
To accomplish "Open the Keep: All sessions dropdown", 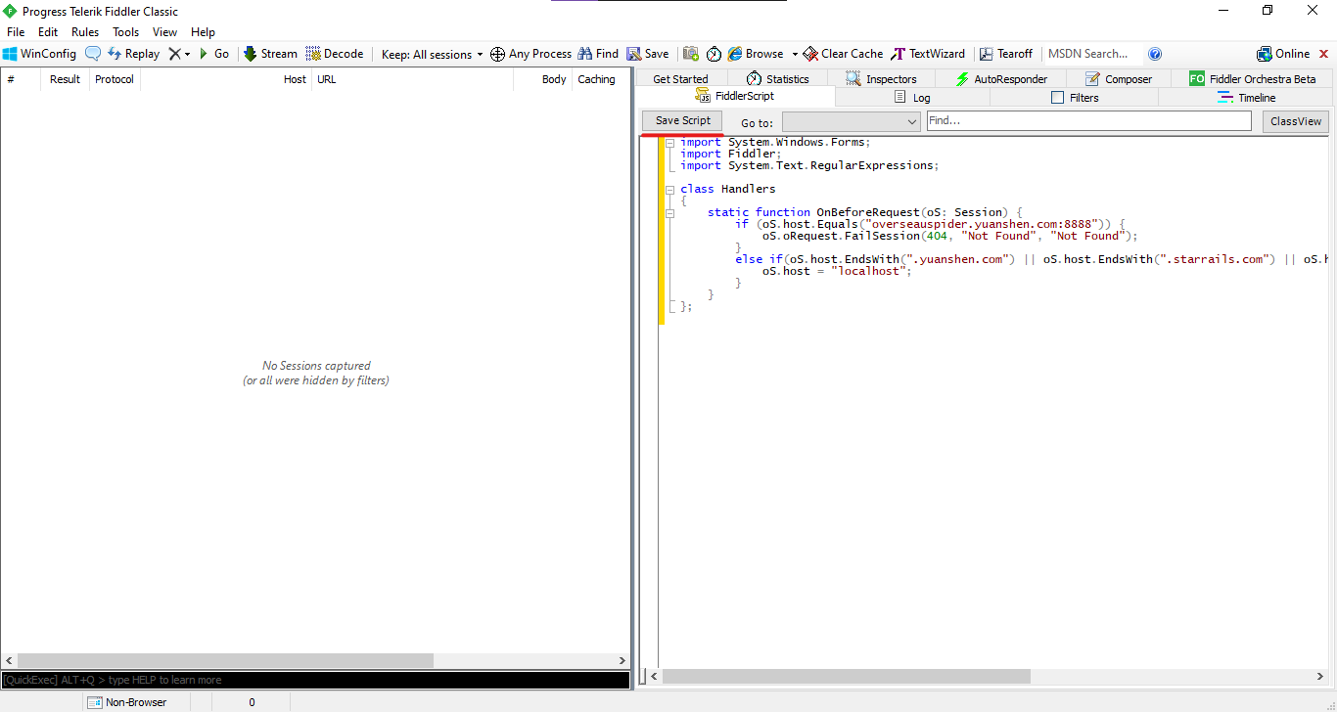I will coord(432,54).
